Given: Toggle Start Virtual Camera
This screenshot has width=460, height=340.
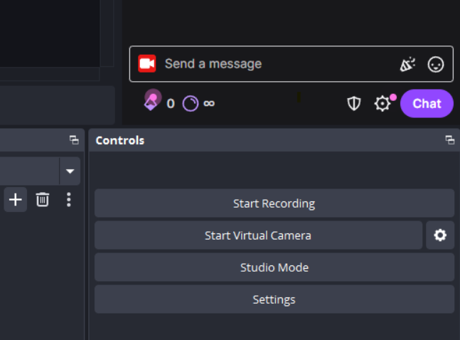Looking at the screenshot, I should click(x=258, y=235).
